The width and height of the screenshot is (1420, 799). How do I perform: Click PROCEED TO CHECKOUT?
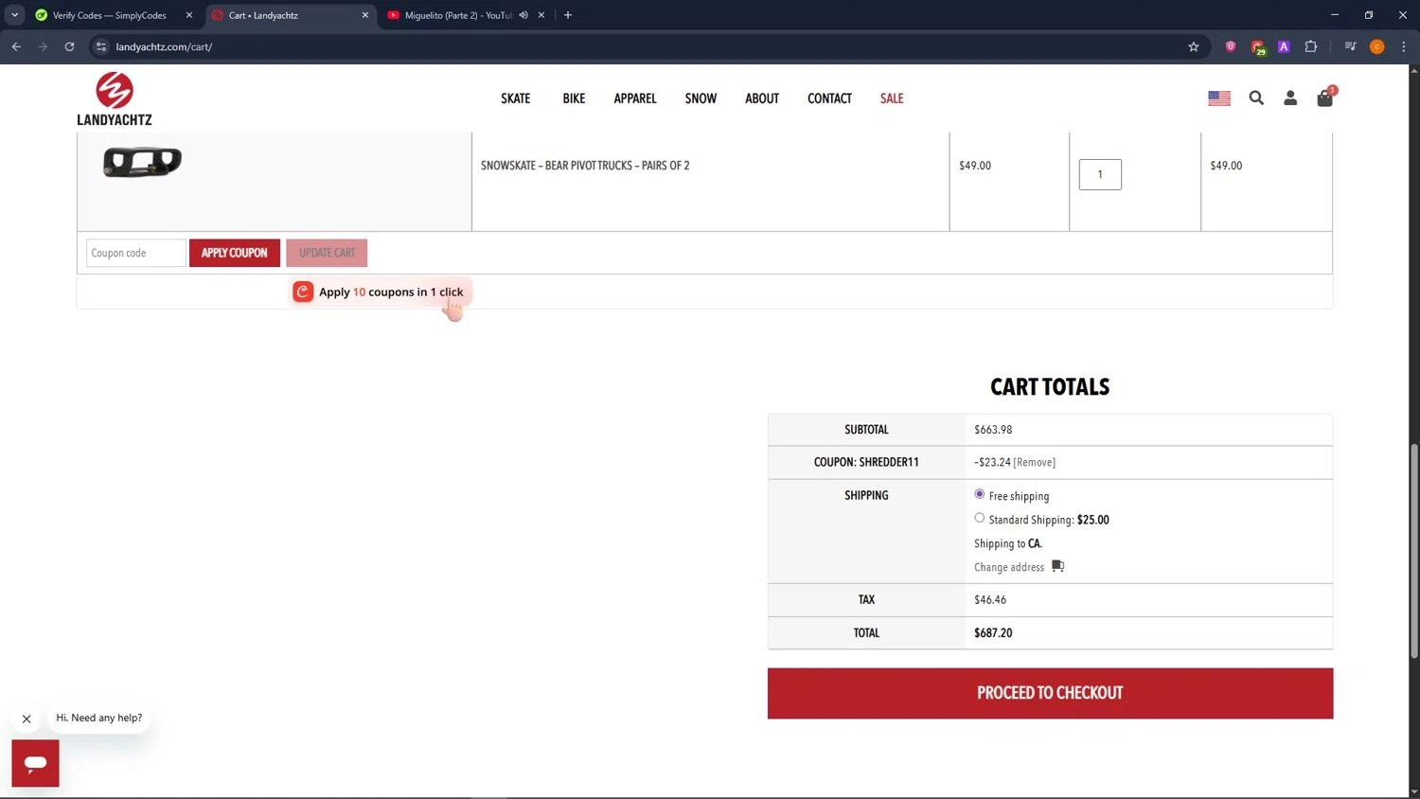click(x=1050, y=693)
